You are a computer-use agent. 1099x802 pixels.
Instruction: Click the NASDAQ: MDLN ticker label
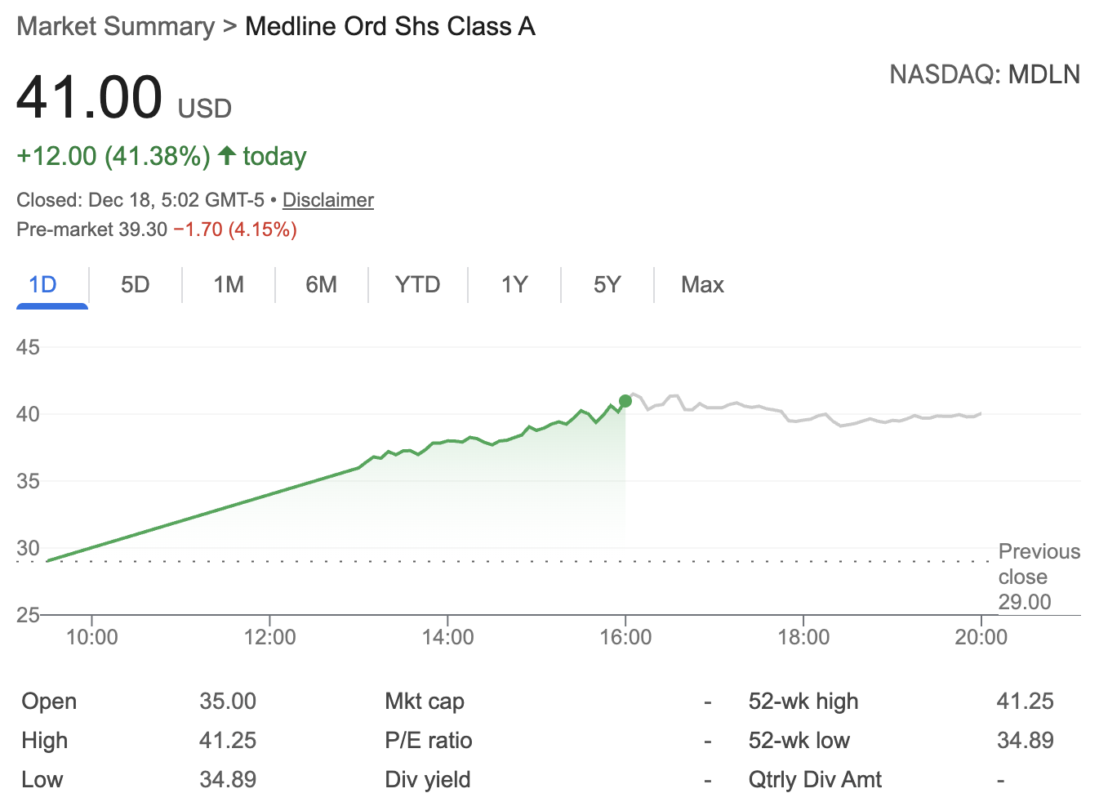[x=984, y=74]
